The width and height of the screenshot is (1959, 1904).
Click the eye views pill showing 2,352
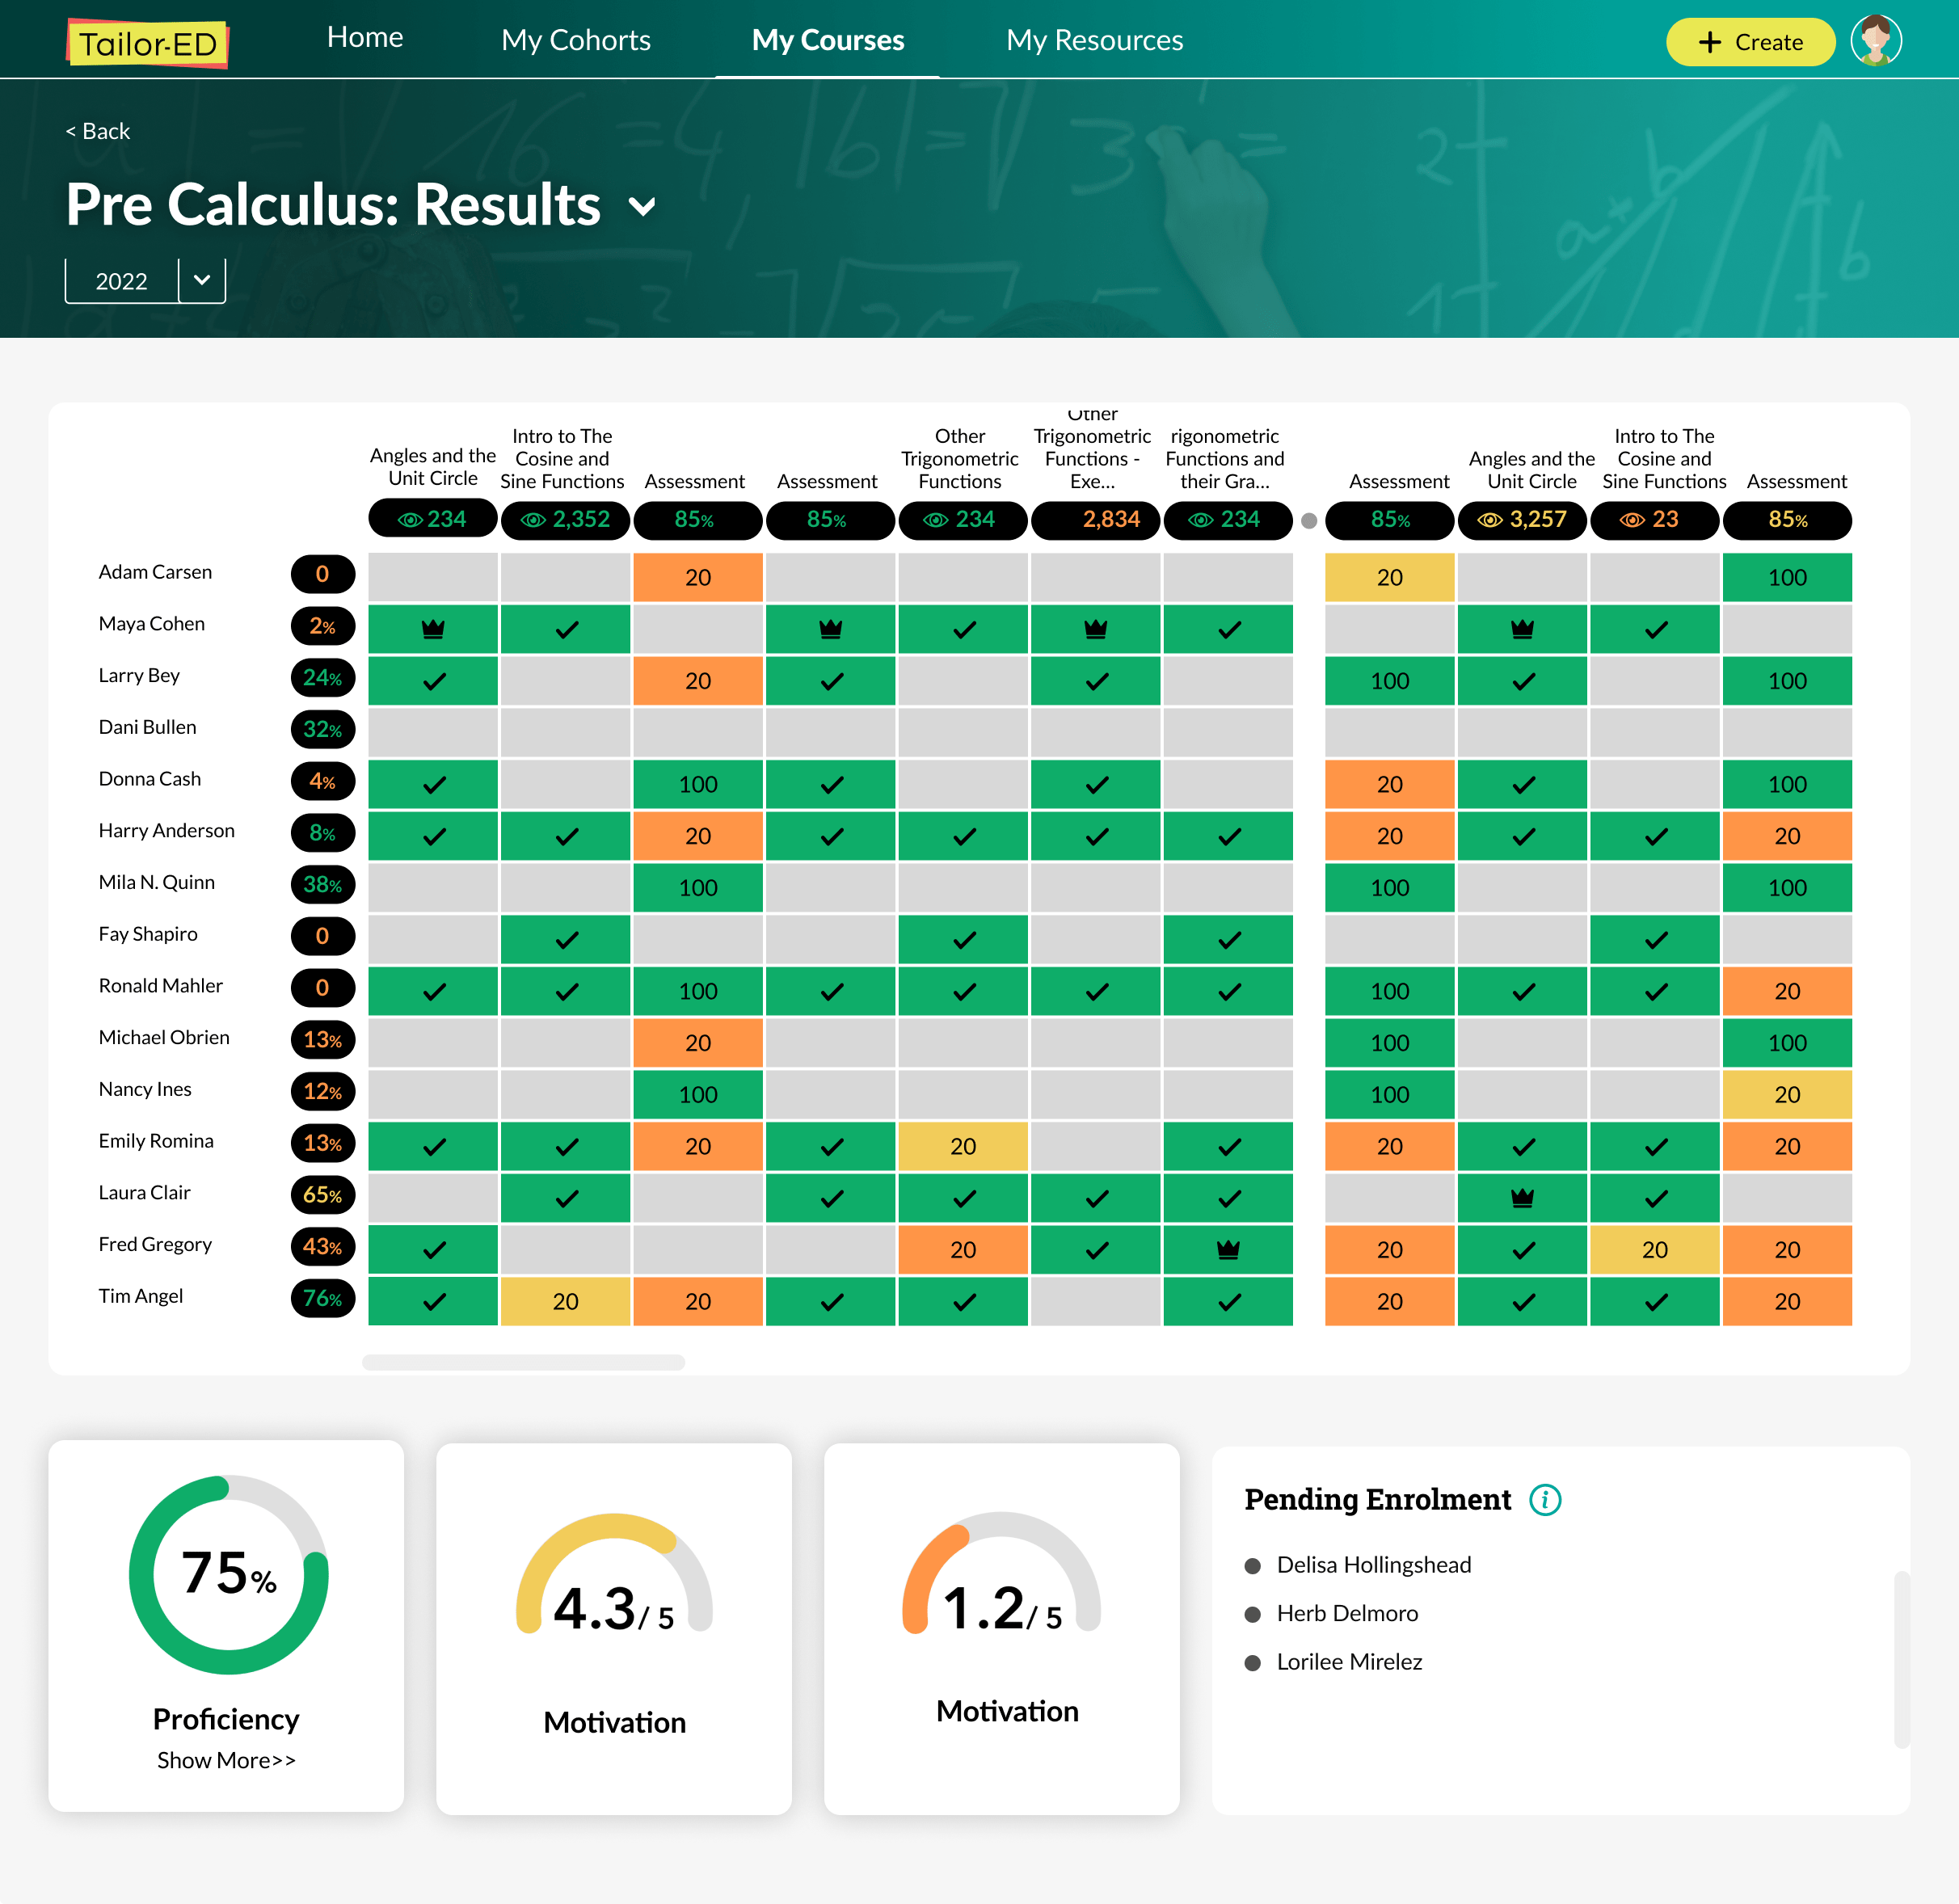565,520
